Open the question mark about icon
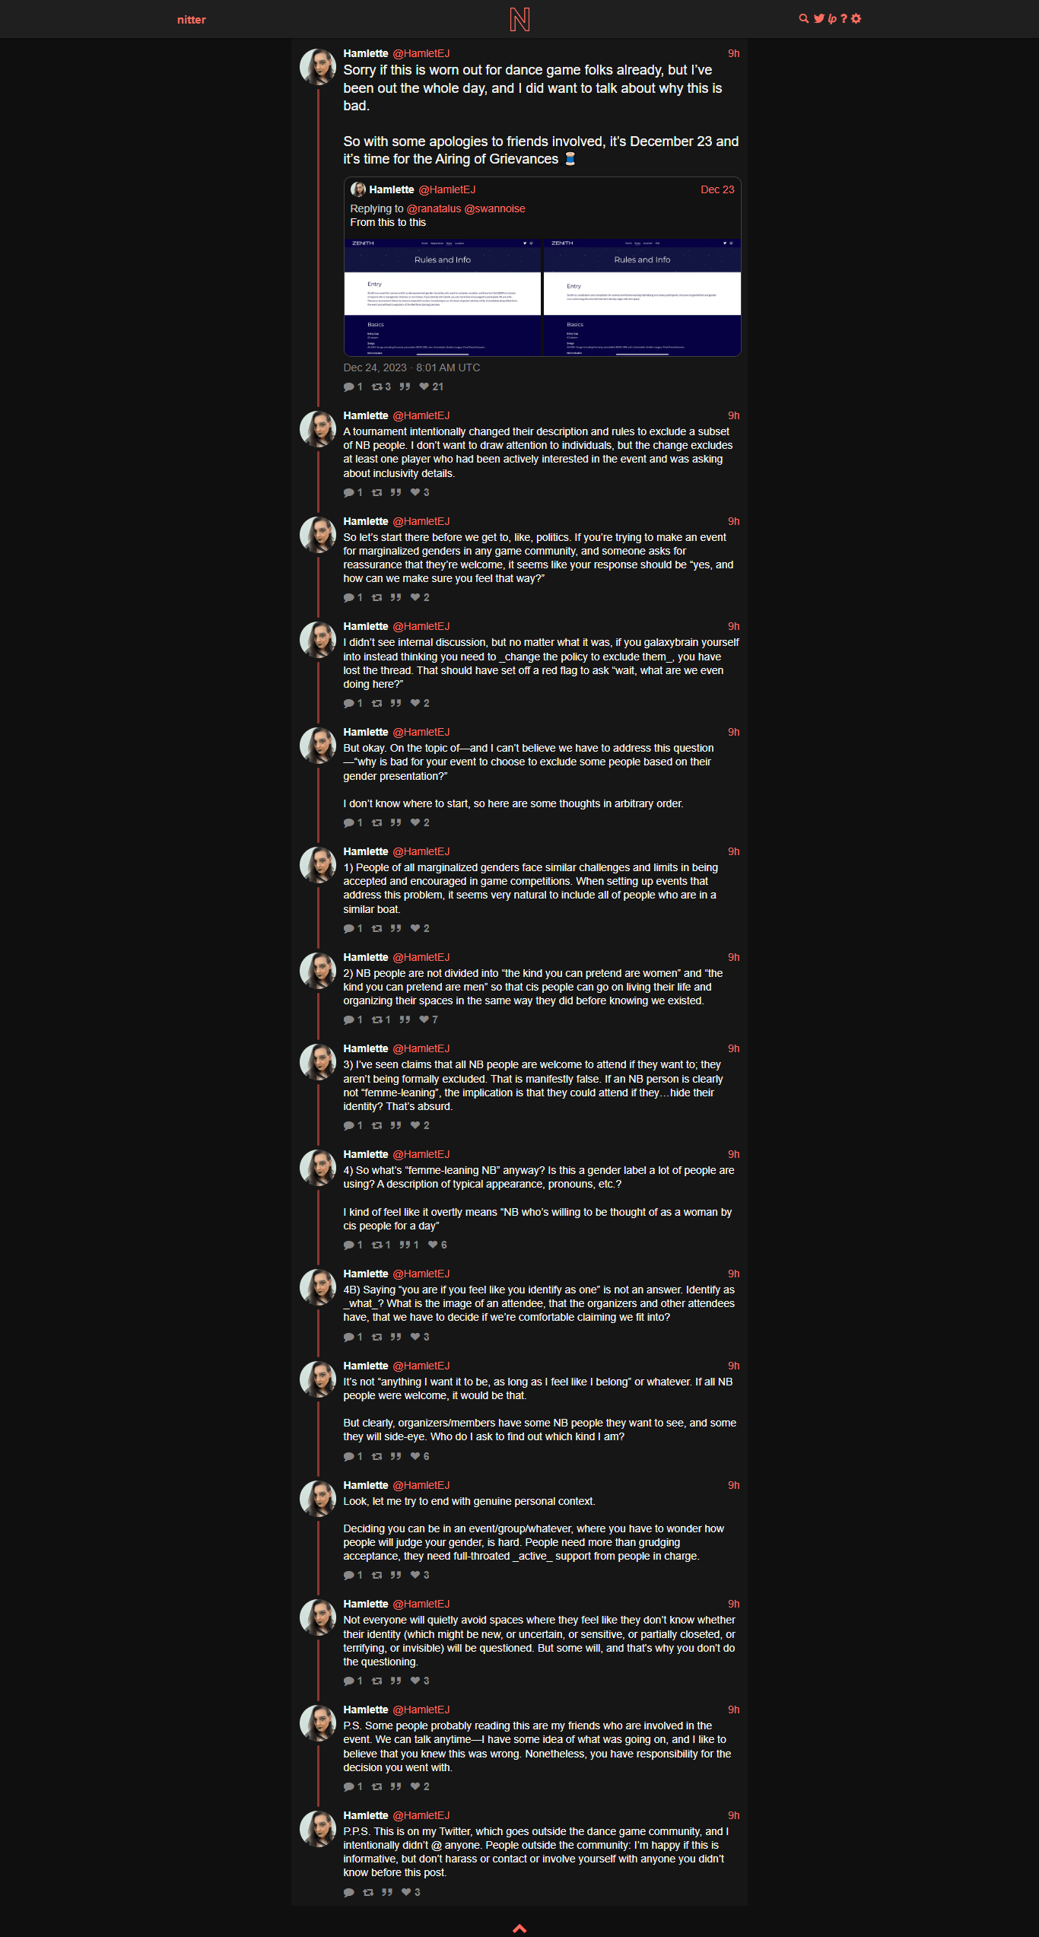The image size is (1039, 1937). [844, 19]
